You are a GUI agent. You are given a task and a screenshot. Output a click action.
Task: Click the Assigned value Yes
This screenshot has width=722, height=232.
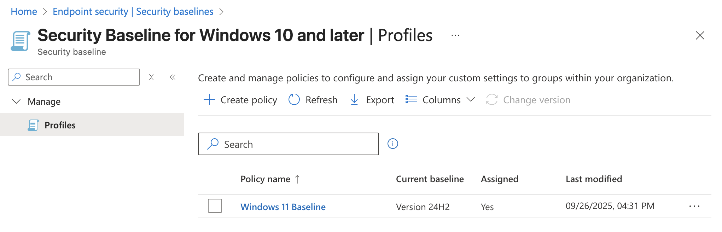coord(487,207)
